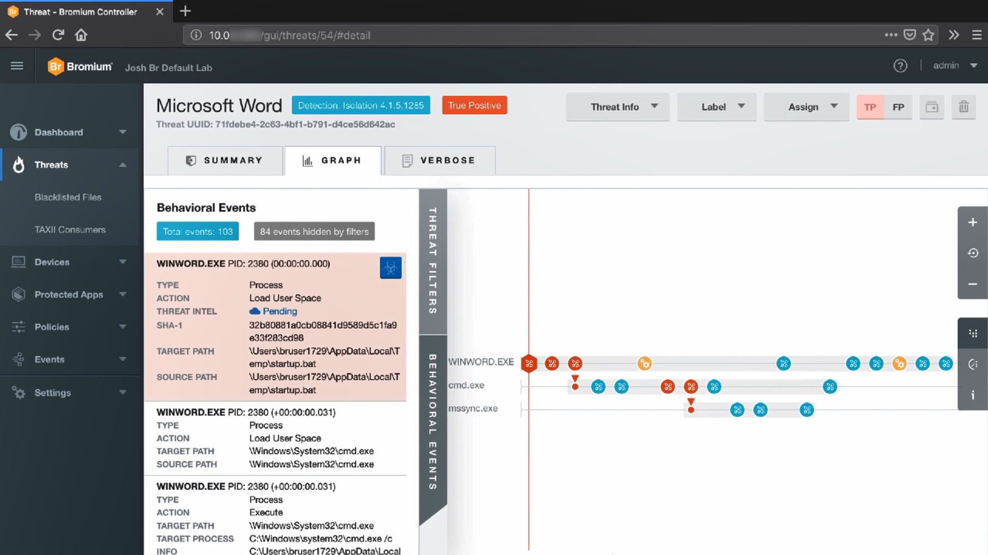
Task: Click the Bromium logo
Action: pyautogui.click(x=79, y=67)
